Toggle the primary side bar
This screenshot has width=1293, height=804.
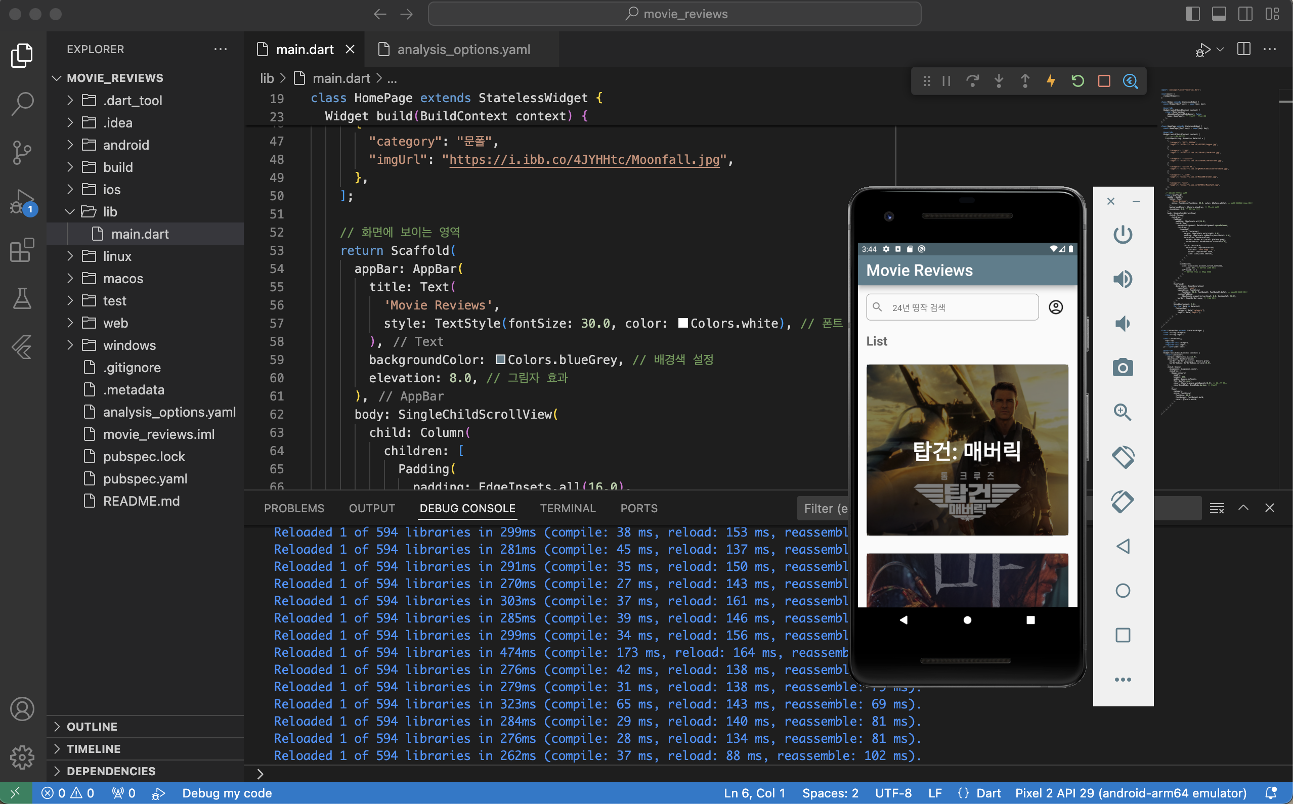pyautogui.click(x=1192, y=14)
